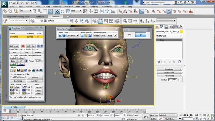This screenshot has width=215, height=121.
Task: Save the file with the floppy icon
Action: tap(18, 3)
